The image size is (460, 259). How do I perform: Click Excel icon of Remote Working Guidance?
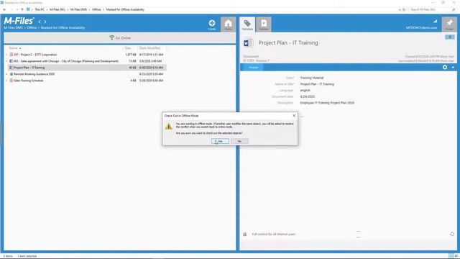pos(11,74)
